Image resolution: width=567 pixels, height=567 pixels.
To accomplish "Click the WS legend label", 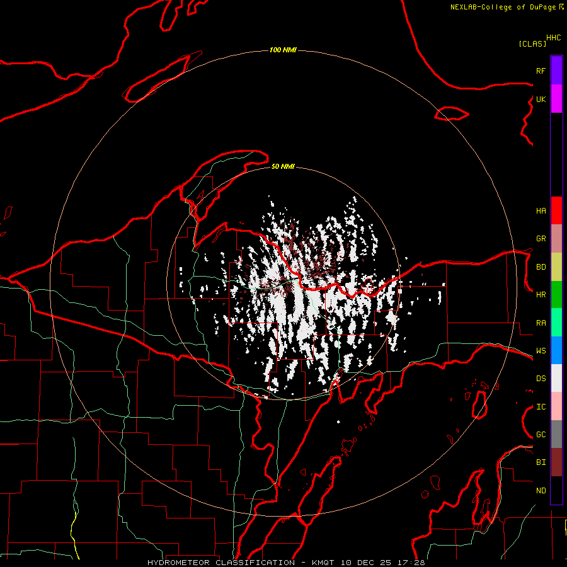I will click(x=541, y=350).
